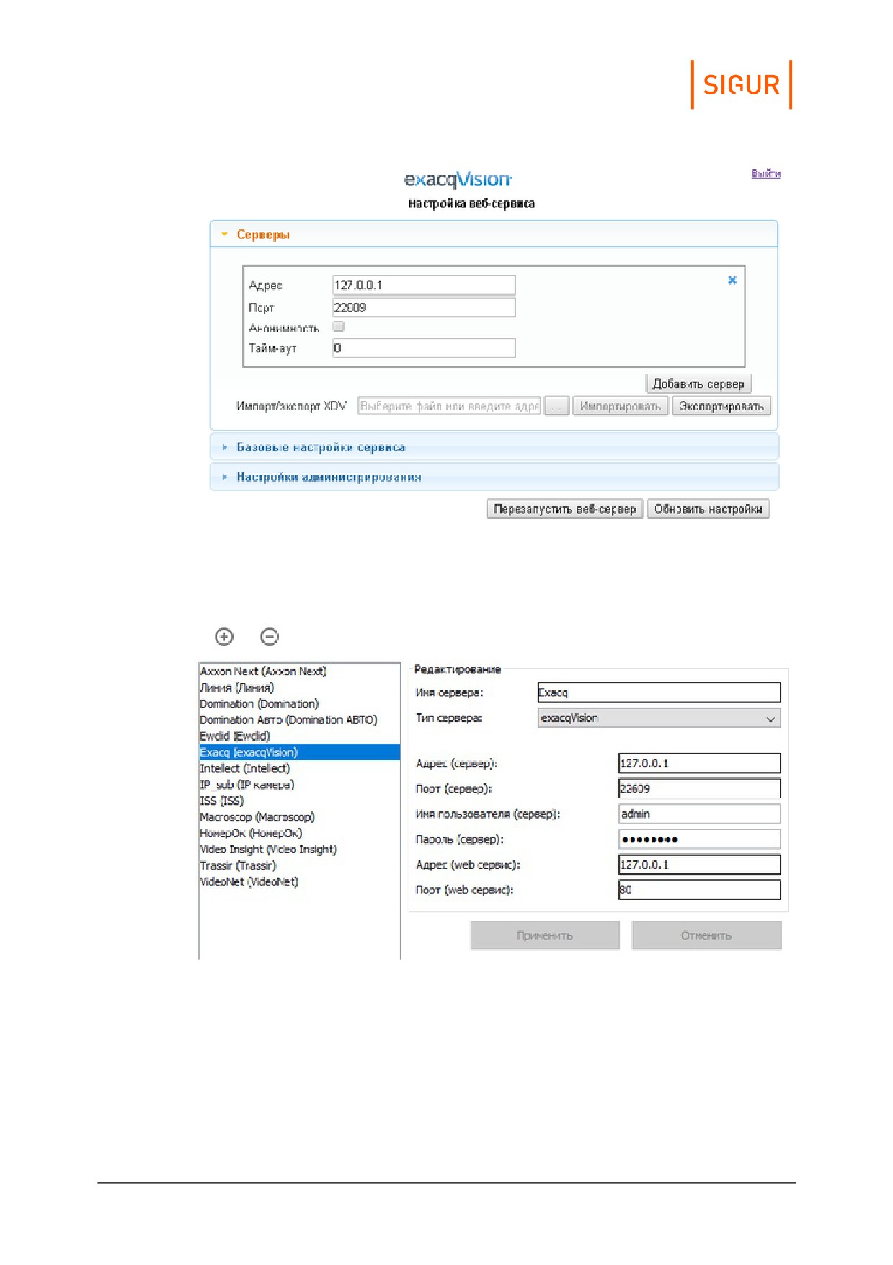Image resolution: width=893 pixels, height=1265 pixels.
Task: Select Ewclid (Ewclid) in server list
Action: pyautogui.click(x=300, y=736)
